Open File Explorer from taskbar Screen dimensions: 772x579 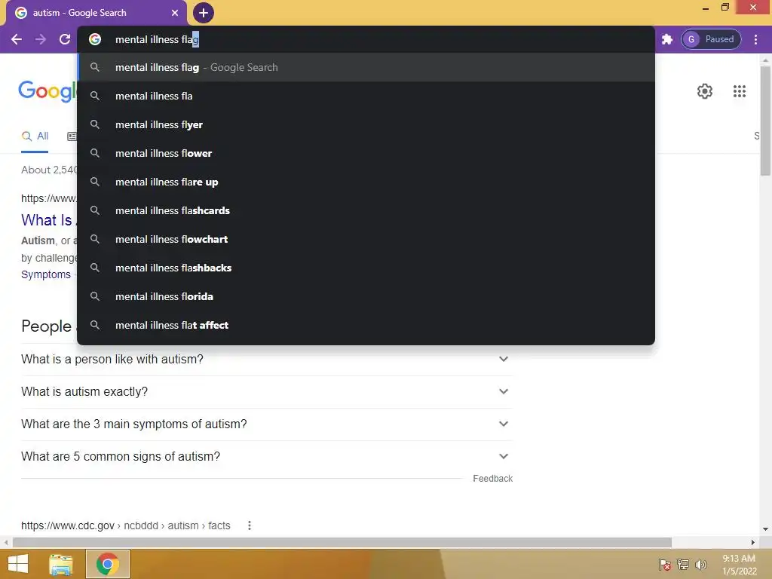coord(61,564)
